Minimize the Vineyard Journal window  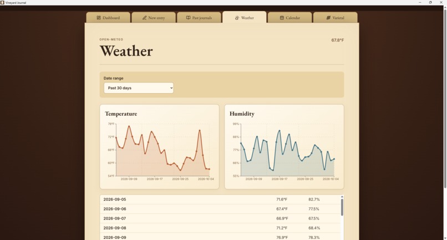coord(420,3)
